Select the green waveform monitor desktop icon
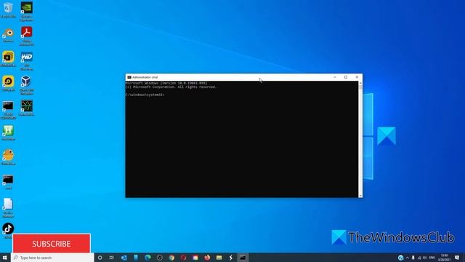The width and height of the screenshot is (465, 262). coord(27,108)
